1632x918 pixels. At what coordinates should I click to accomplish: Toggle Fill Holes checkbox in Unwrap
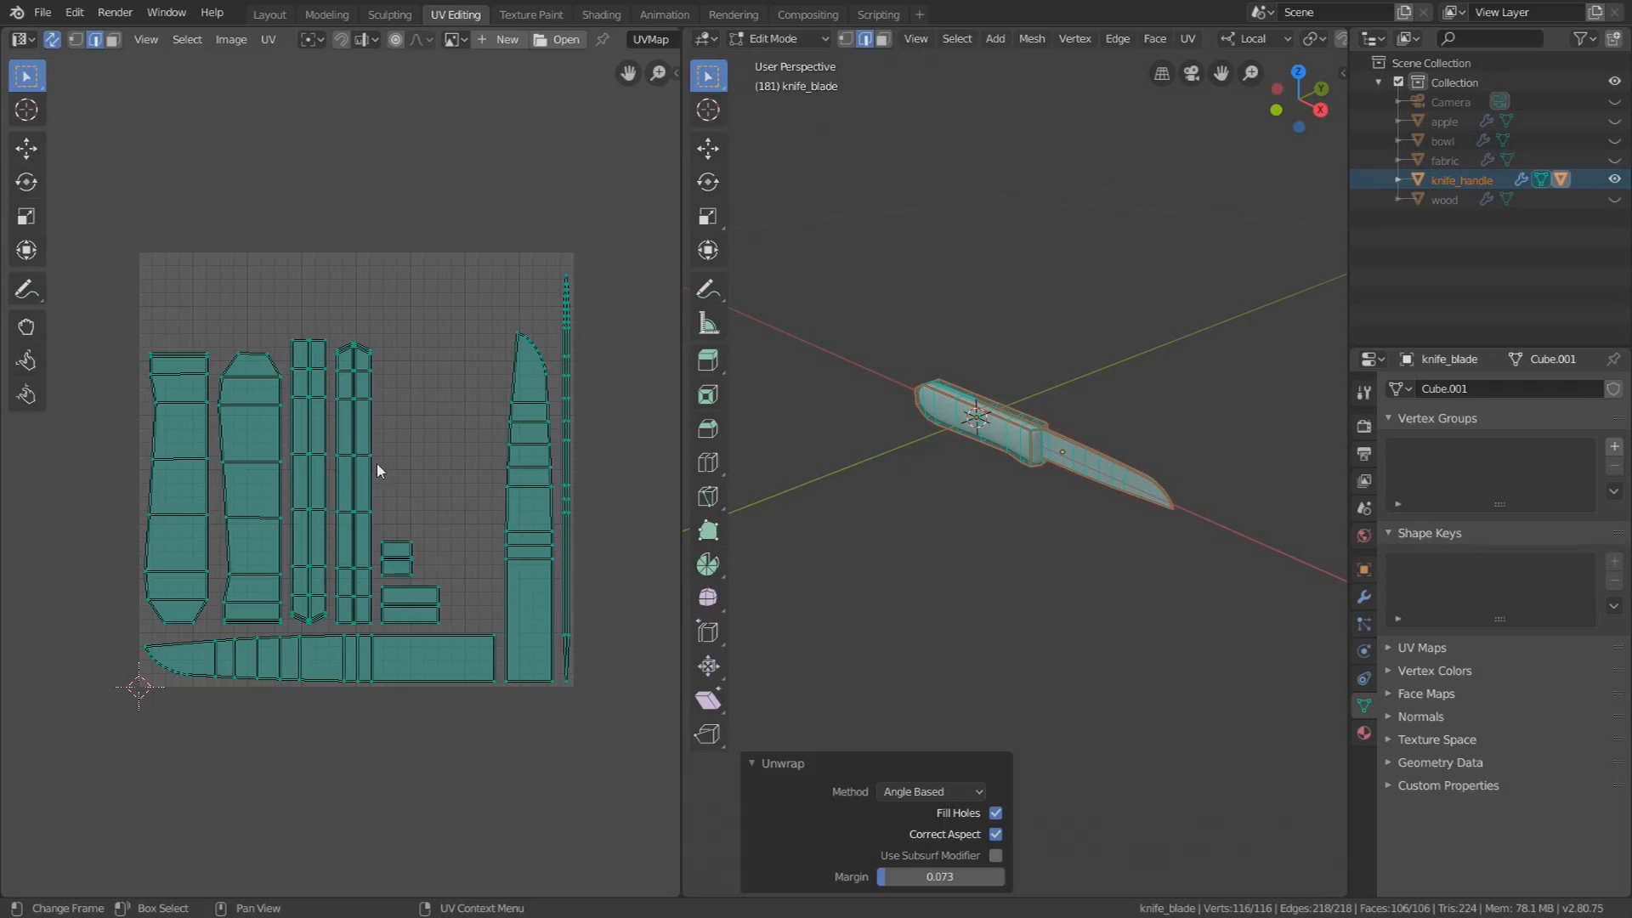(995, 812)
